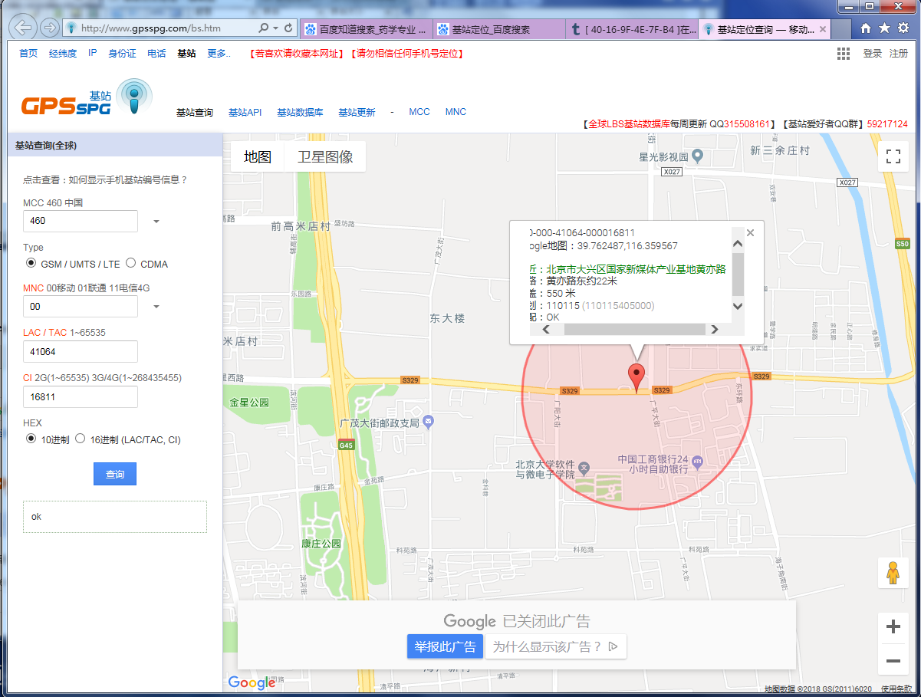
Task: Open the address bar search magnifier
Action: pyautogui.click(x=263, y=28)
